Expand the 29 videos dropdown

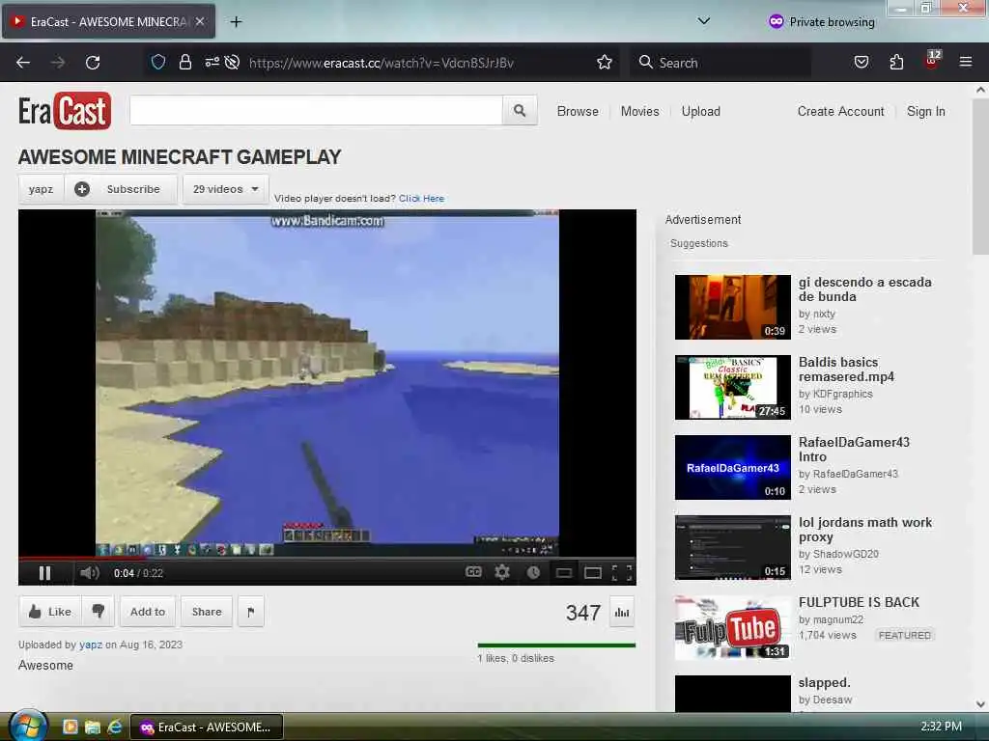(x=226, y=189)
